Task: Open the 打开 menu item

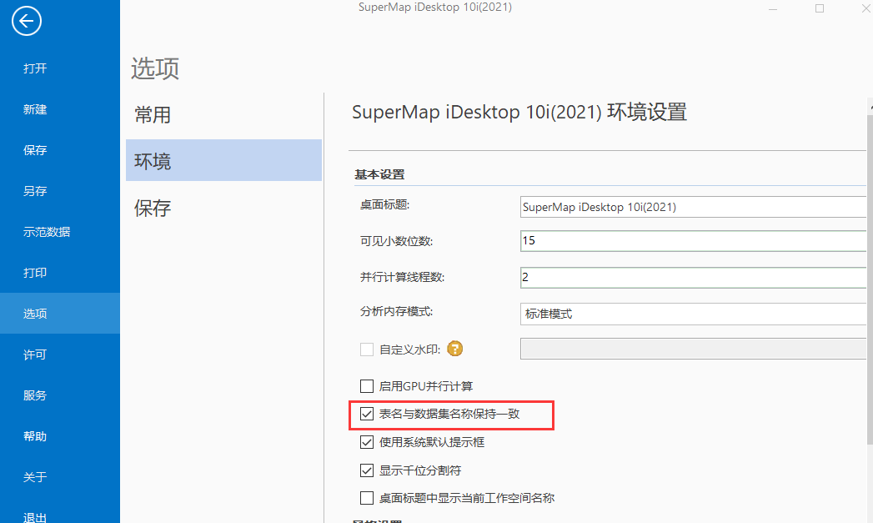Action: click(x=35, y=68)
